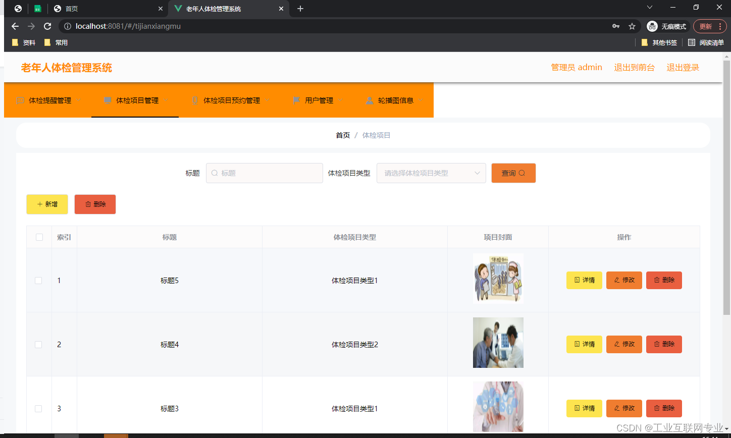Close the 老年人体检管理系统 tab
Image resolution: width=731 pixels, height=438 pixels.
coord(282,9)
